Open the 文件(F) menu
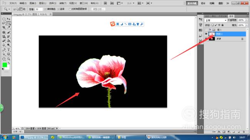Image resolution: width=250 pixels, height=140 pixels. (13, 3)
